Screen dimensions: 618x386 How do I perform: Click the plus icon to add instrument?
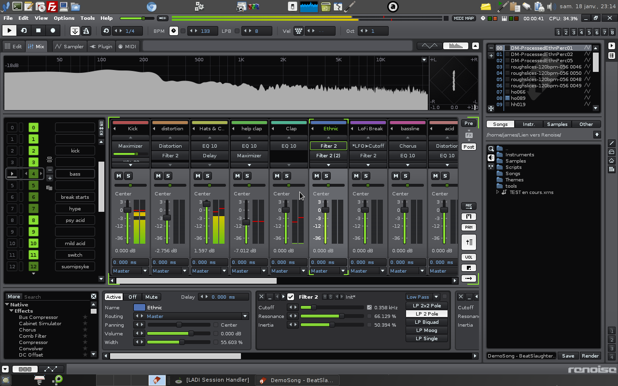[491, 55]
